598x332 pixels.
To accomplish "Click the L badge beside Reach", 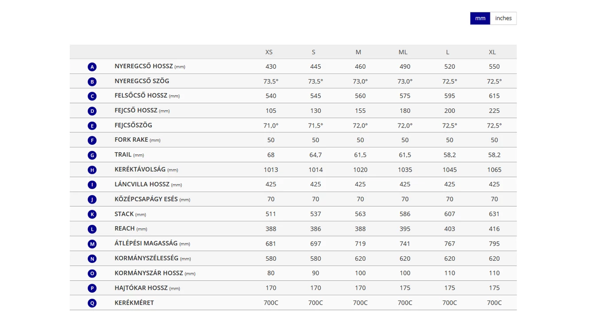I will click(x=92, y=229).
